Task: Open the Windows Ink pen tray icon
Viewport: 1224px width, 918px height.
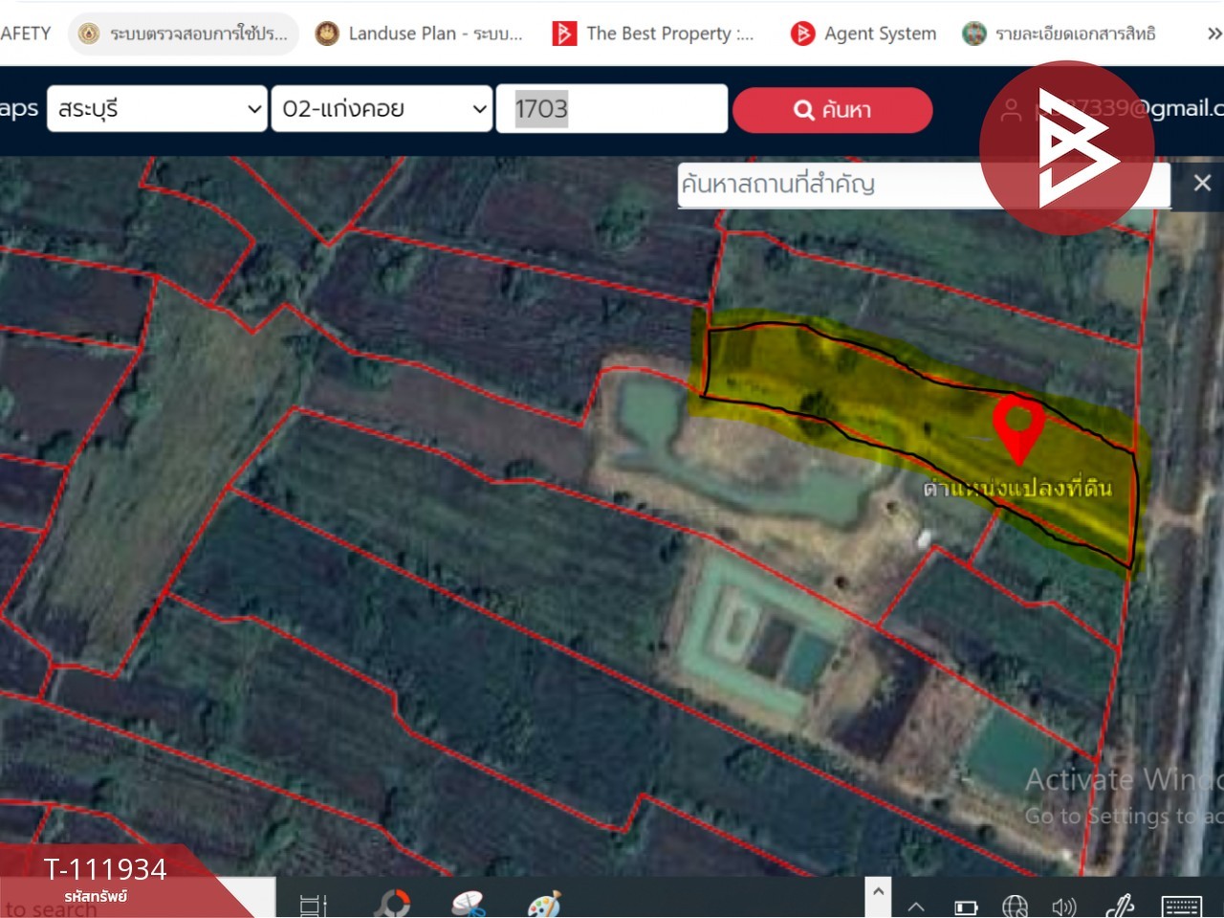Action: pyautogui.click(x=1119, y=905)
